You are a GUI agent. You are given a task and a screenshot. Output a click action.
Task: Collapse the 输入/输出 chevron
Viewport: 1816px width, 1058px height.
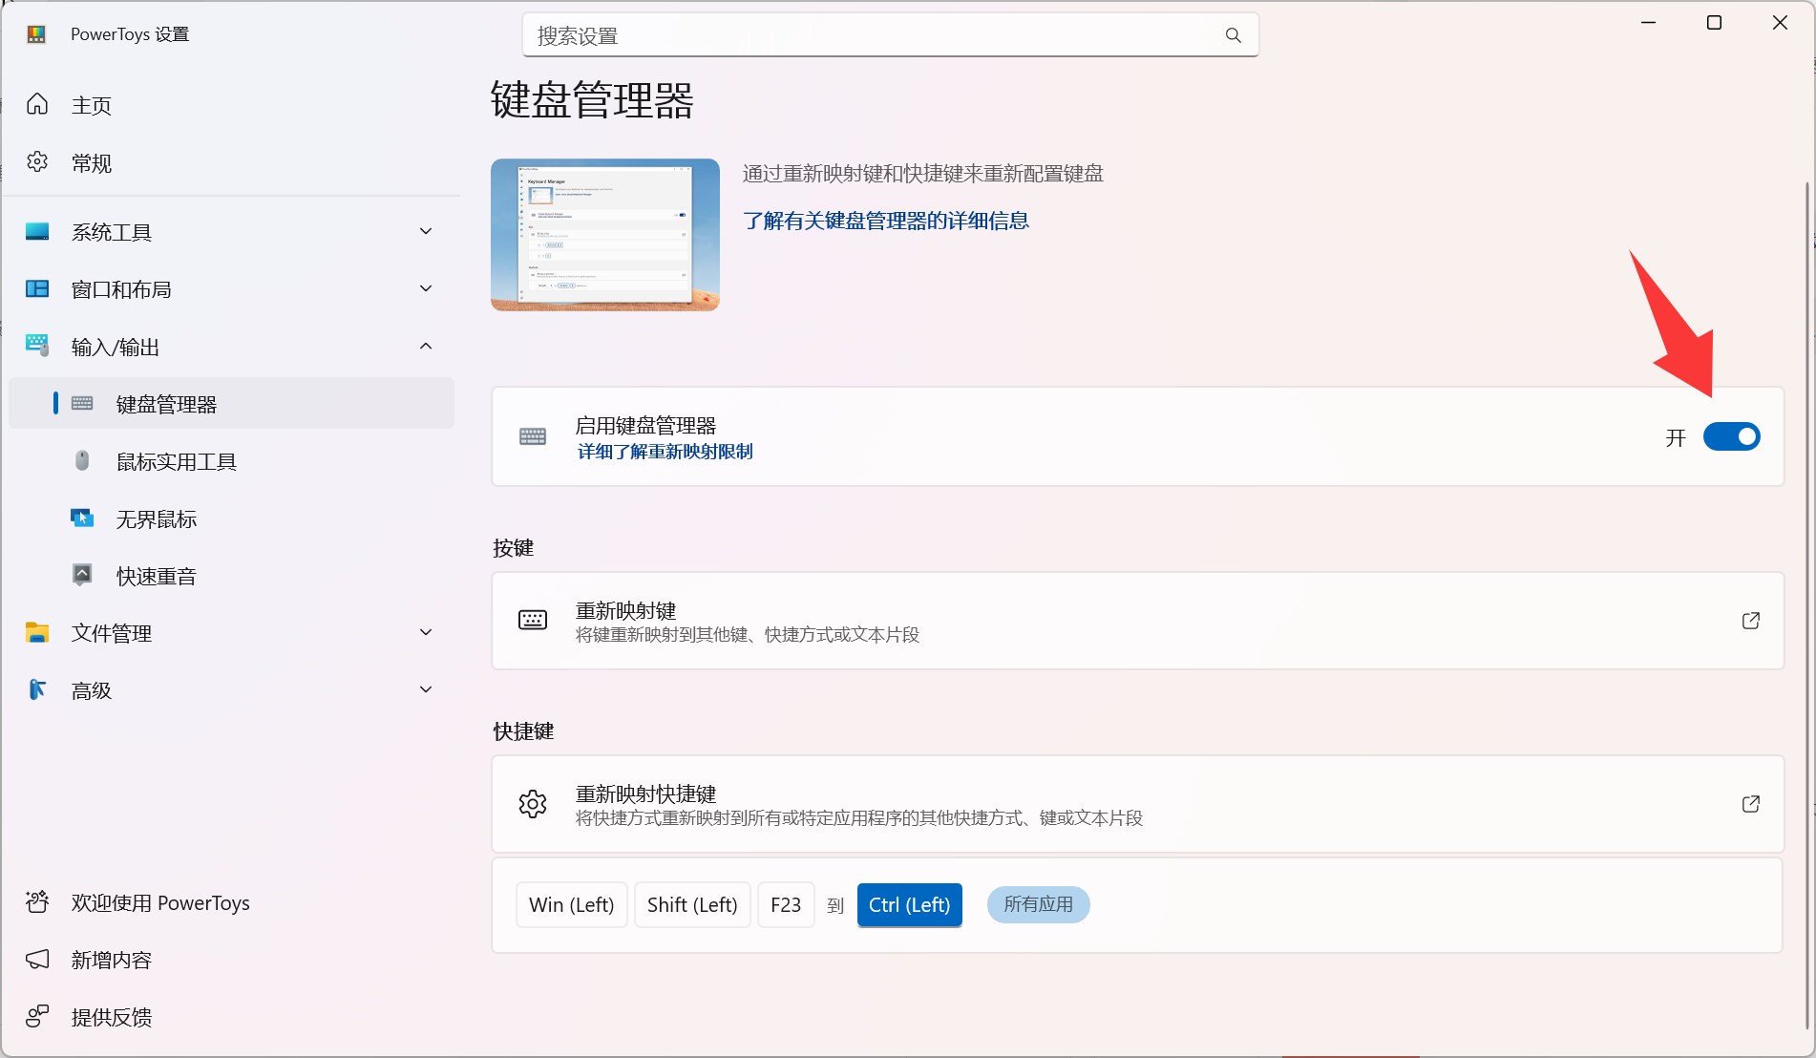(426, 346)
